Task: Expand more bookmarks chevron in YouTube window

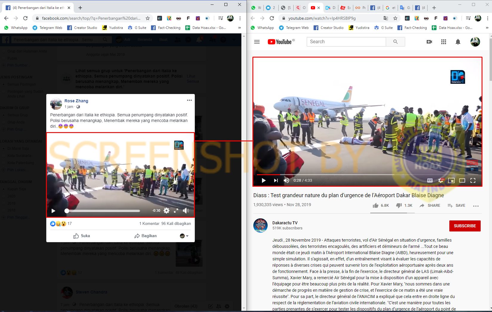Action: [487, 28]
